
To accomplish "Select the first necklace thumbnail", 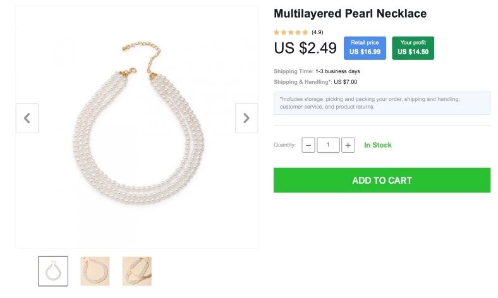I will click(53, 271).
